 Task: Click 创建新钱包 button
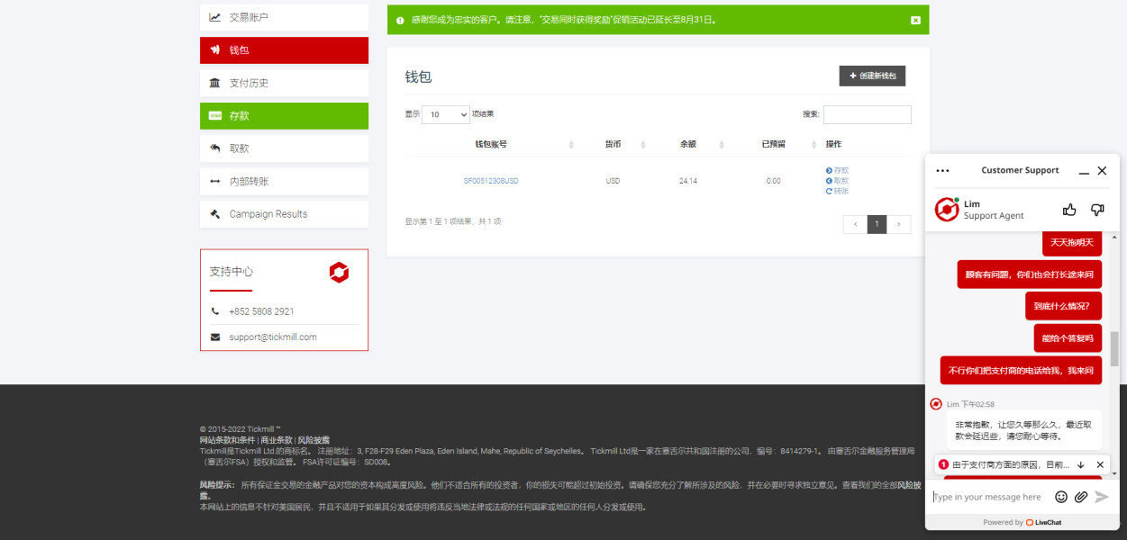[872, 76]
